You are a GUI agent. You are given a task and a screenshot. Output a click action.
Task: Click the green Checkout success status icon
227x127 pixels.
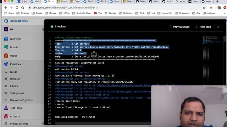point(52,26)
